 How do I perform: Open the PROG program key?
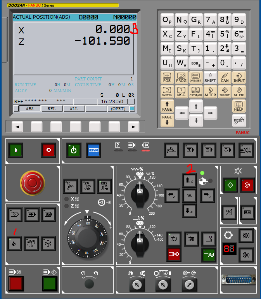181,78
